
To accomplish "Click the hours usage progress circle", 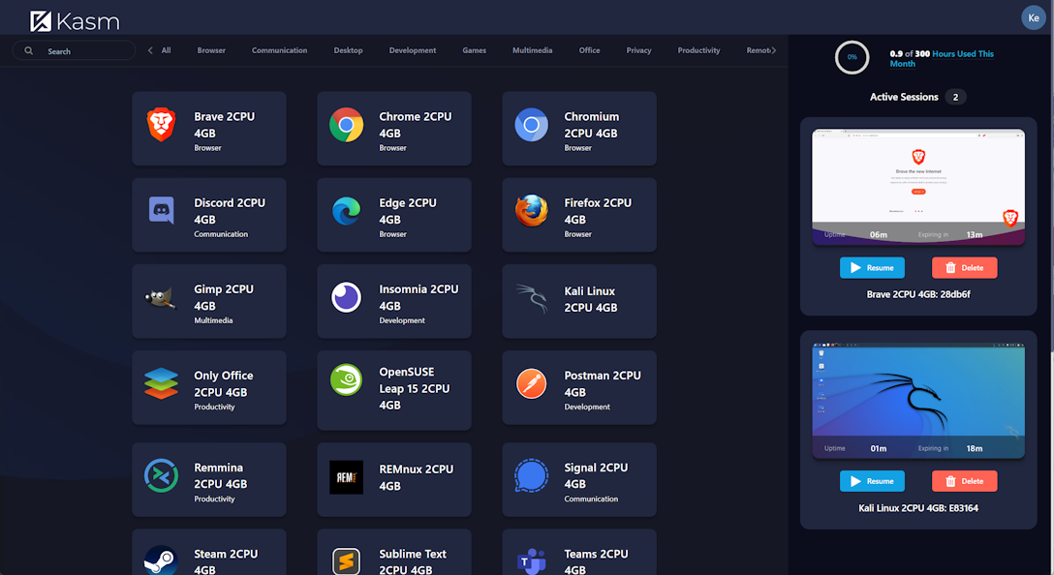I will point(852,57).
